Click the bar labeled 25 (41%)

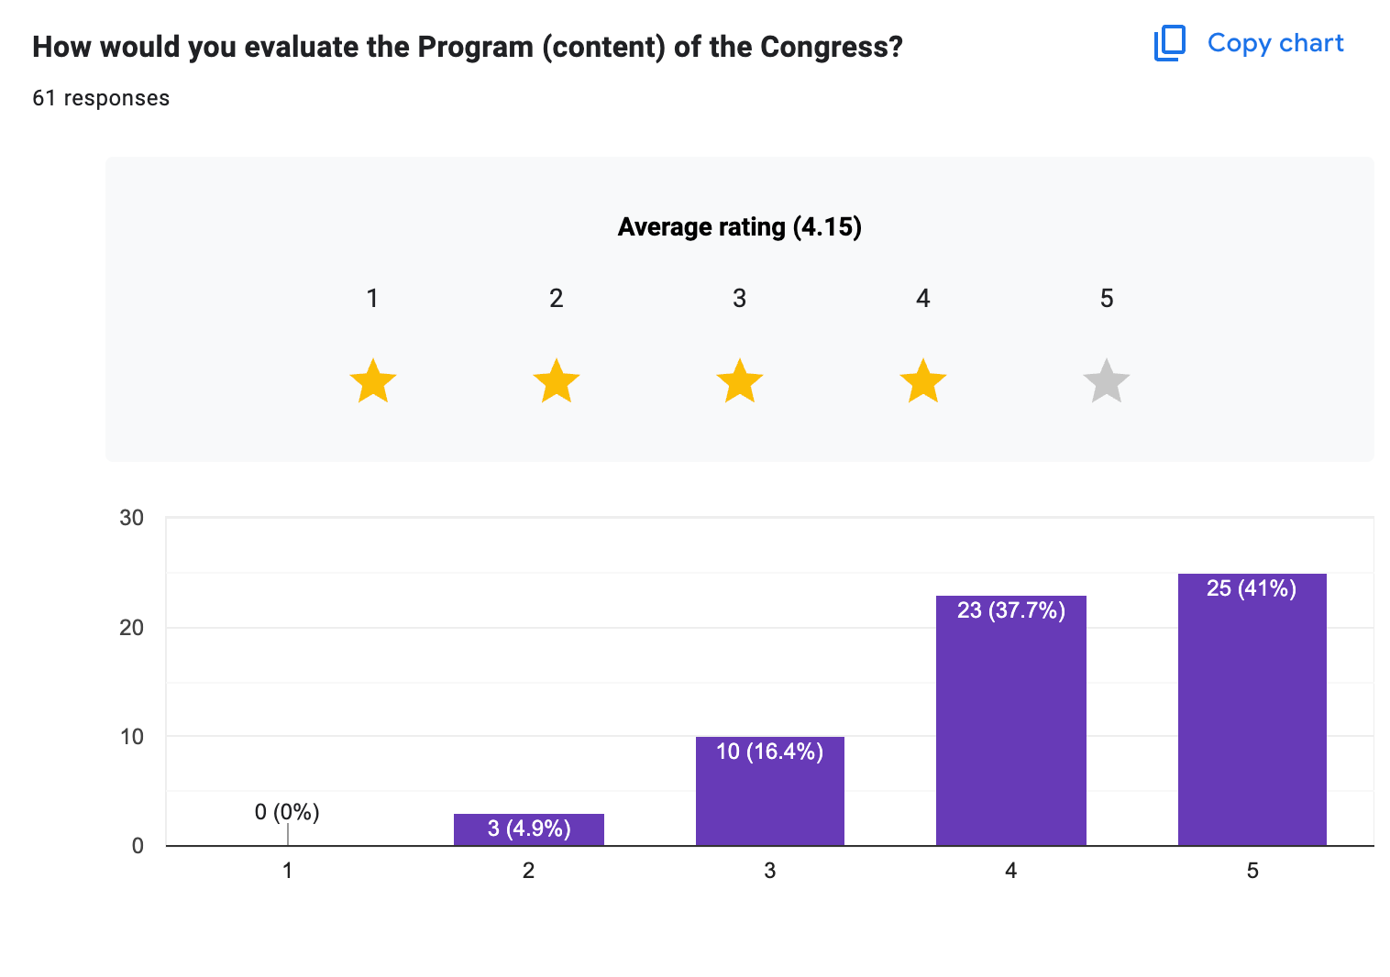click(x=1252, y=715)
